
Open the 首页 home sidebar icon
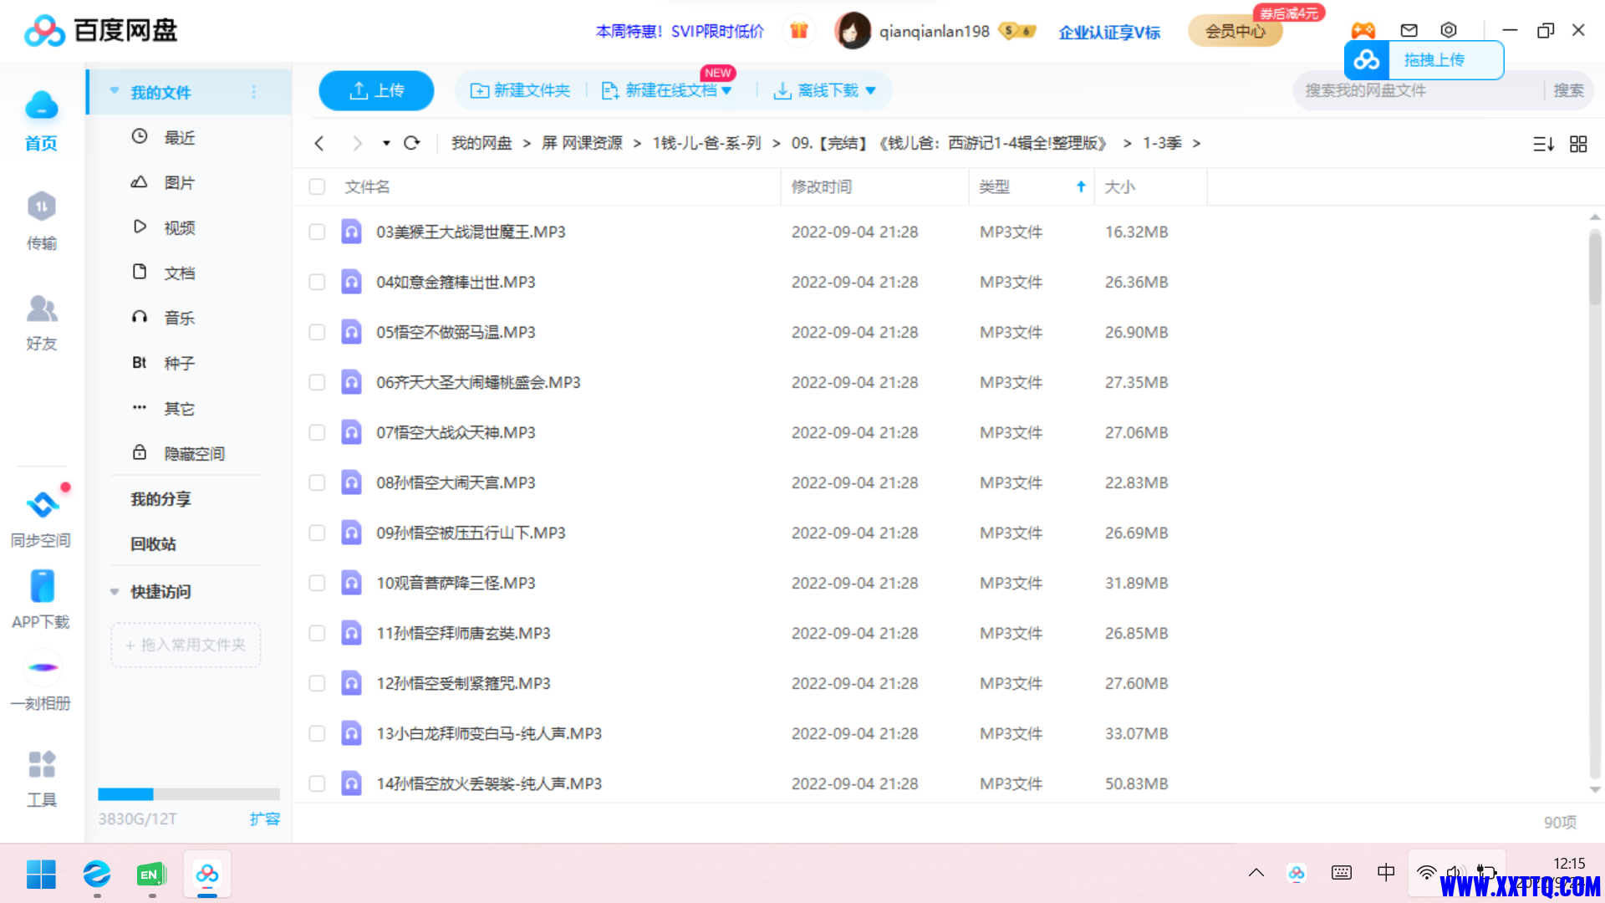point(41,120)
